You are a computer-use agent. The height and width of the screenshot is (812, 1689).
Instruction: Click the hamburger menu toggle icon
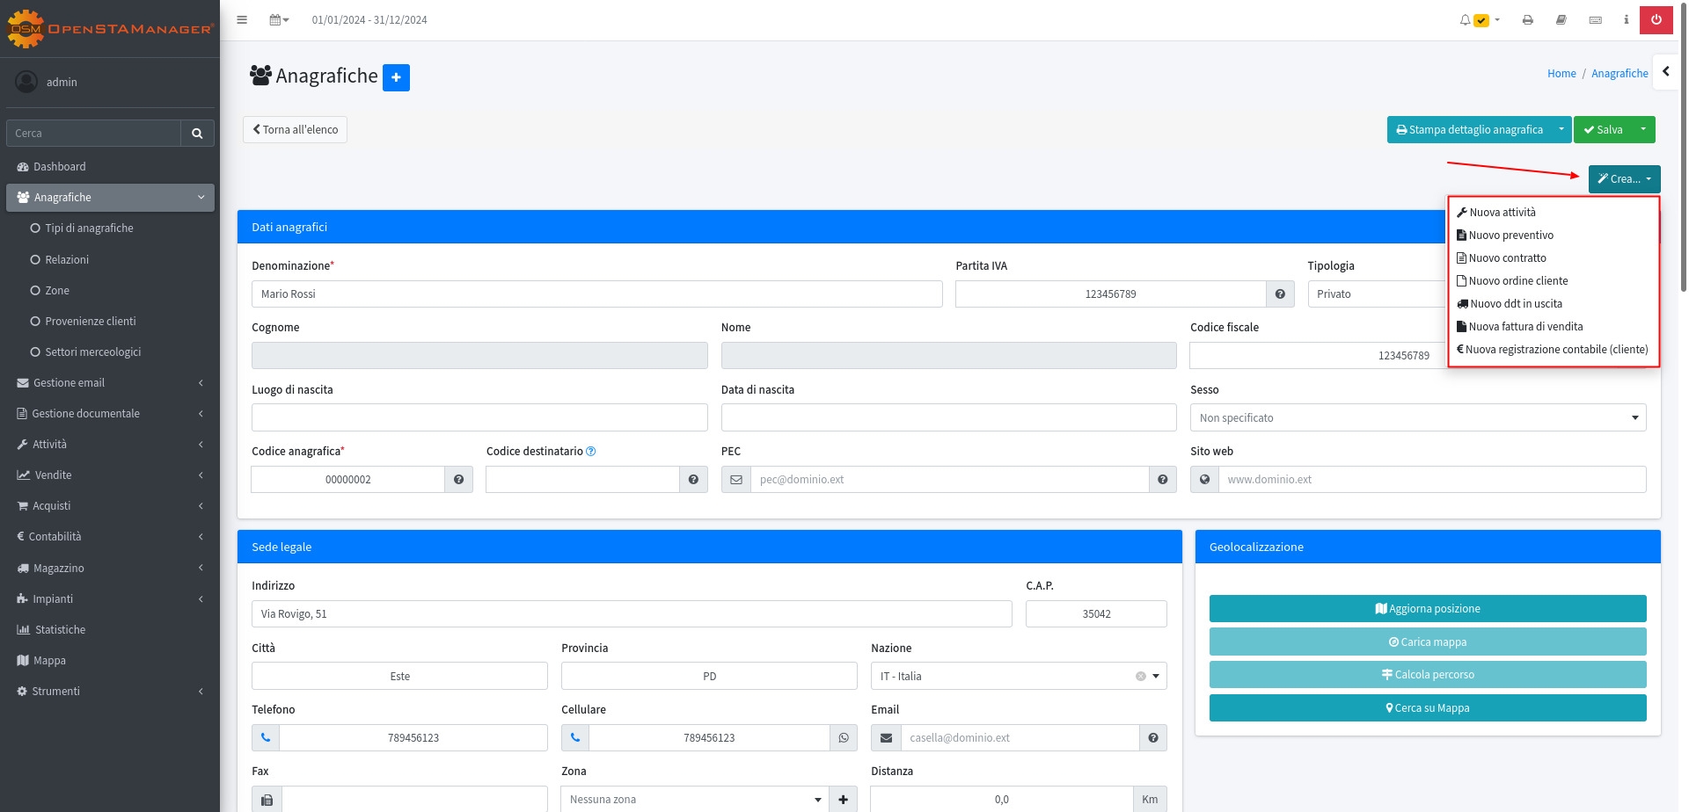(242, 19)
